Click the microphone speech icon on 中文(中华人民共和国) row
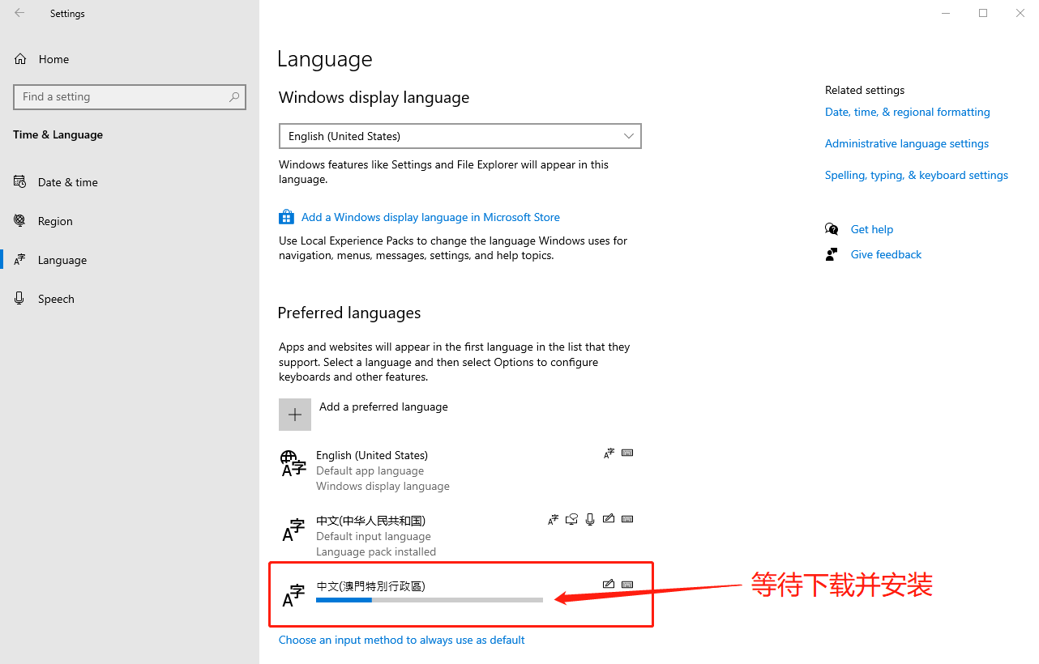This screenshot has width=1039, height=664. click(x=590, y=519)
